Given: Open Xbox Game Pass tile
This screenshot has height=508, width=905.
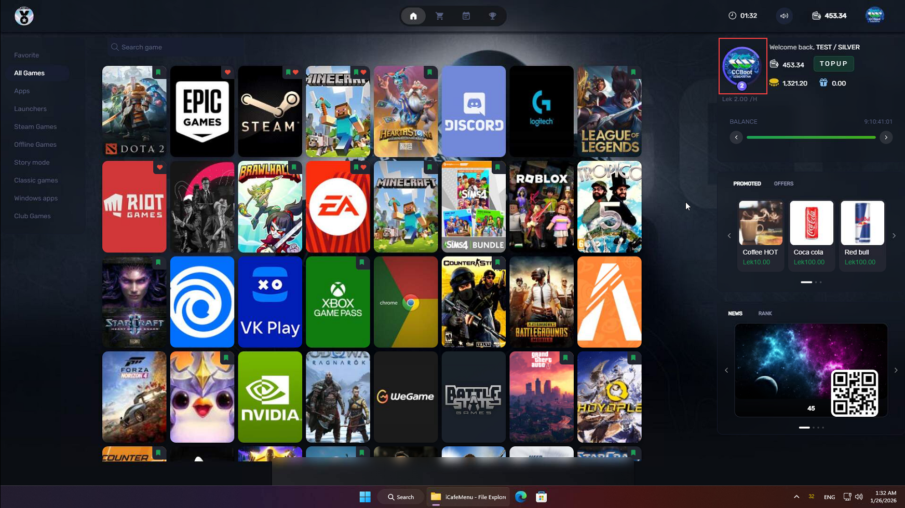Looking at the screenshot, I should pos(338,302).
